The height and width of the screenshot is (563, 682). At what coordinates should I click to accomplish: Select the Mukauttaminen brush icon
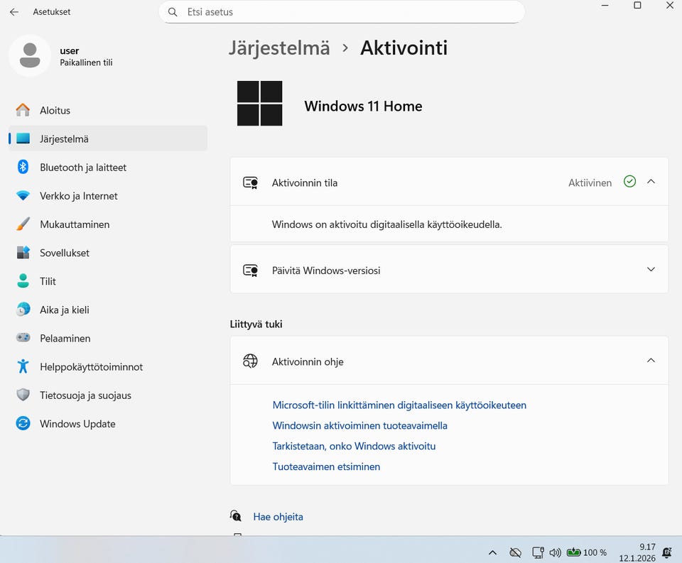[x=23, y=224]
